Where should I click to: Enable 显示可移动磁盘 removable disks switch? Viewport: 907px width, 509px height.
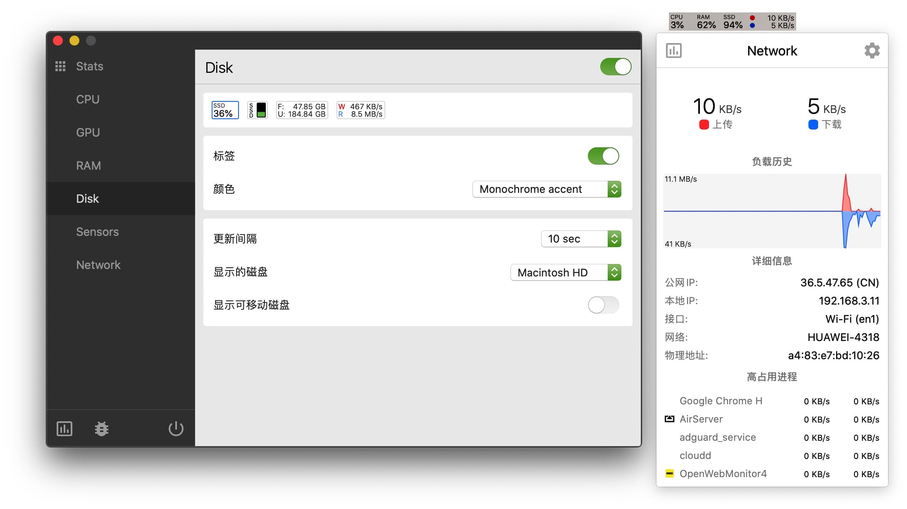coord(603,305)
